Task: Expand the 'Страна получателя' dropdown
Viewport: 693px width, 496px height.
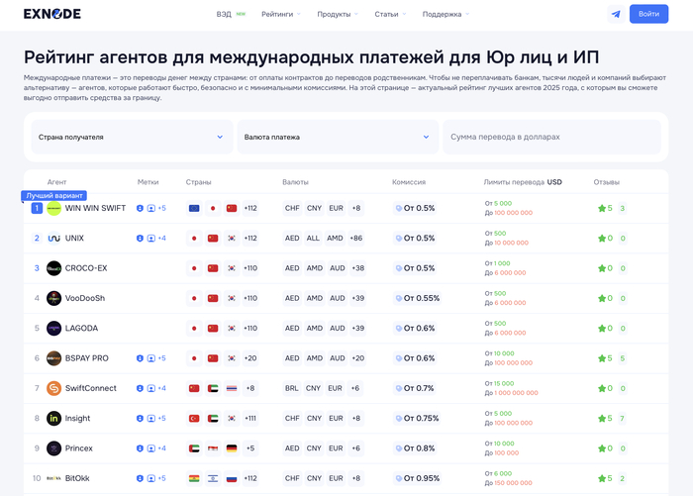Action: pos(131,137)
